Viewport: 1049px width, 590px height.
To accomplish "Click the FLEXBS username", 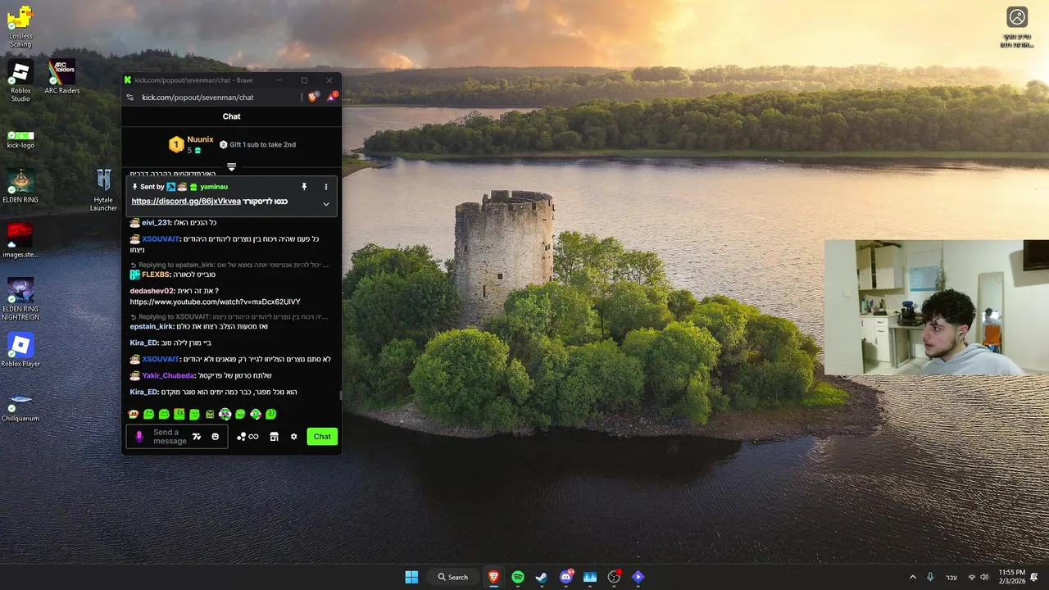I will click(x=156, y=275).
